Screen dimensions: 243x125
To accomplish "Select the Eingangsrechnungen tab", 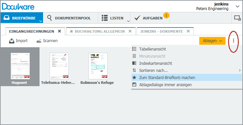I will click(31, 31).
